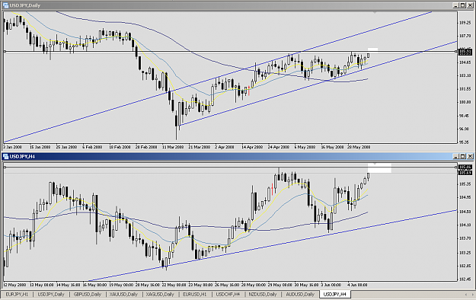Click the 98.45 price on Daily scale
Screen dimensions: 476x300
[465, 116]
